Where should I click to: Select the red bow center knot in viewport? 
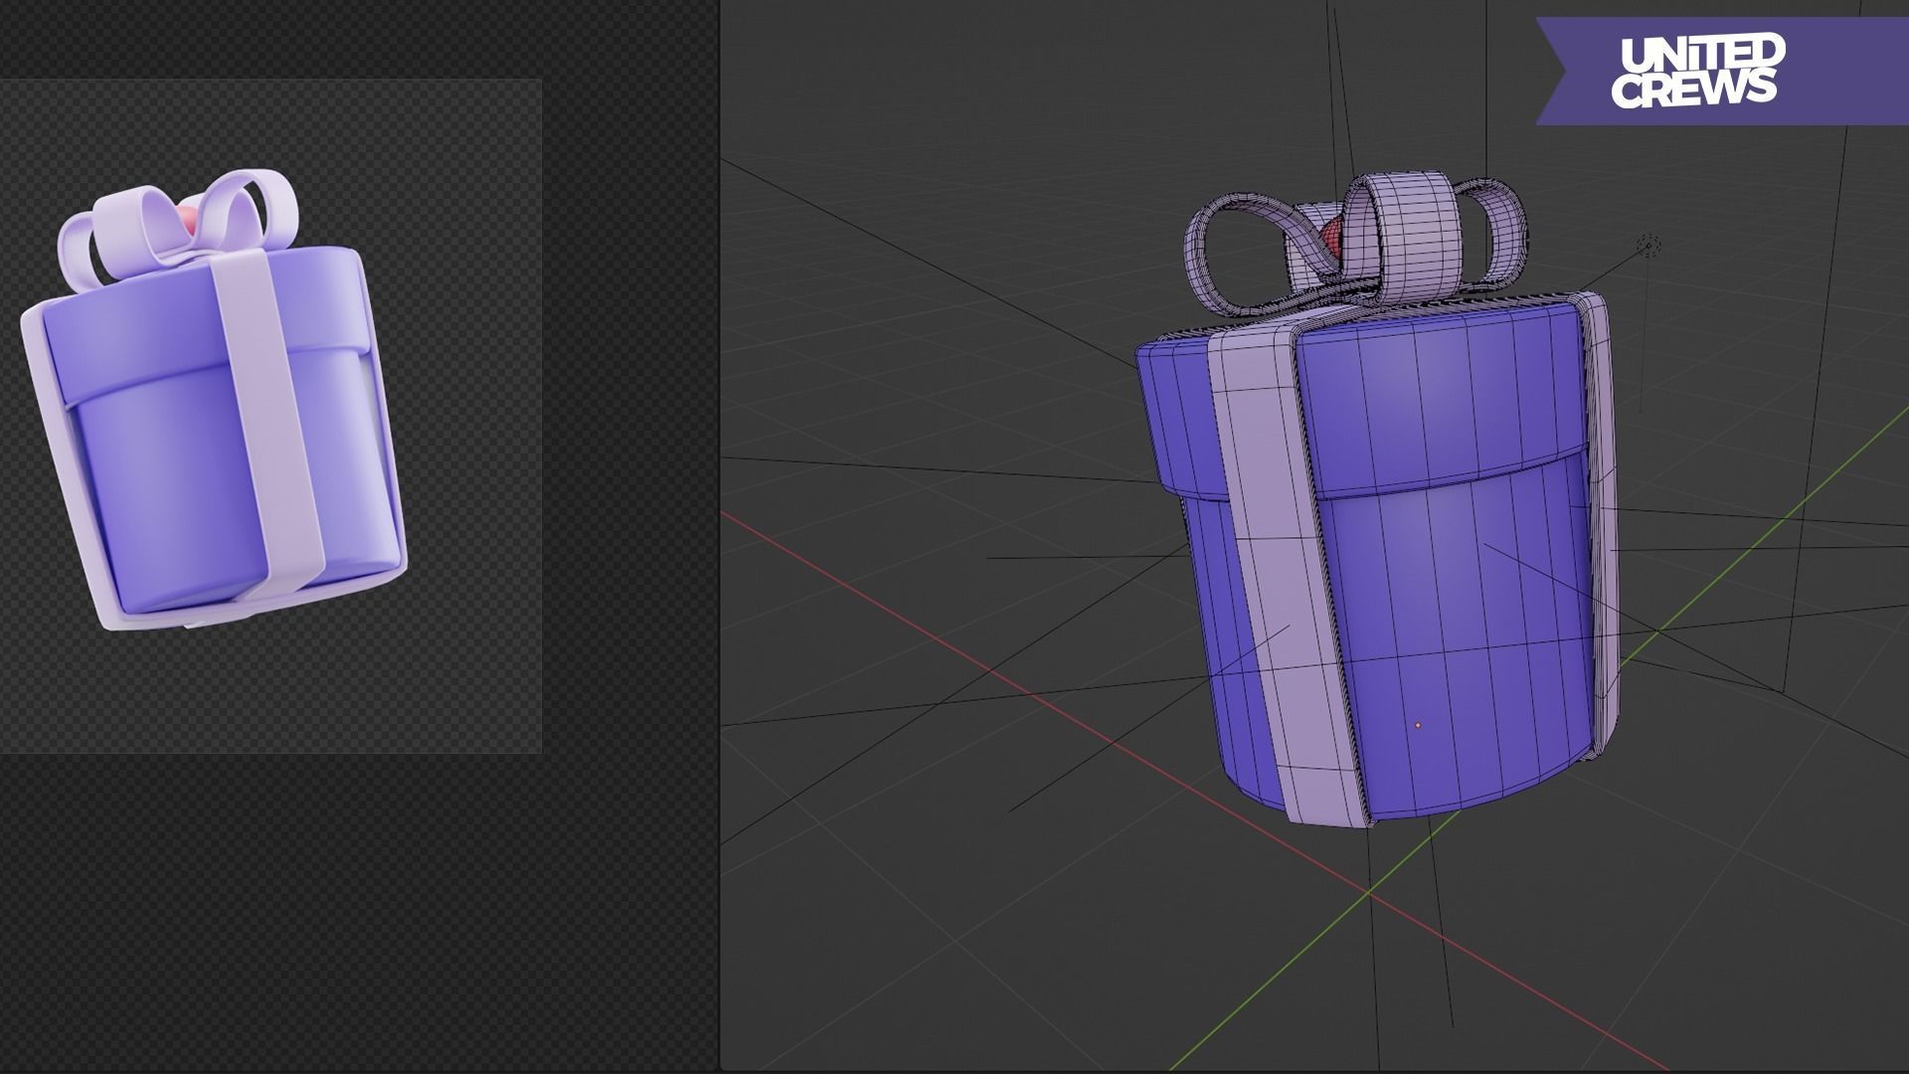(1333, 239)
